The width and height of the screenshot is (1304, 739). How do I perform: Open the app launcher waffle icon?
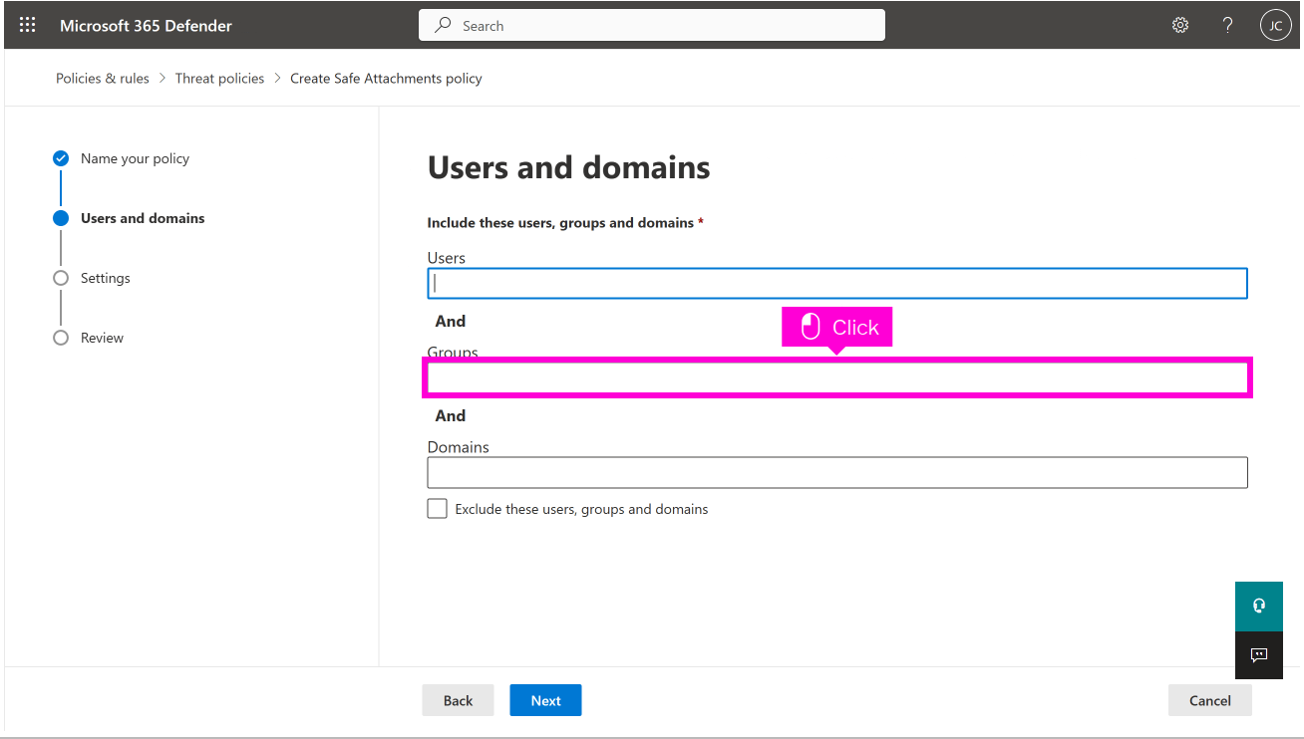(x=28, y=26)
